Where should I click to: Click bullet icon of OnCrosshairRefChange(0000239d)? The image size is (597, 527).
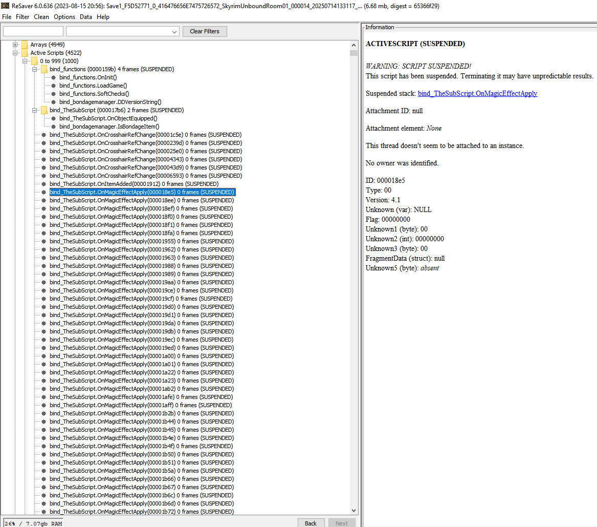(x=44, y=143)
